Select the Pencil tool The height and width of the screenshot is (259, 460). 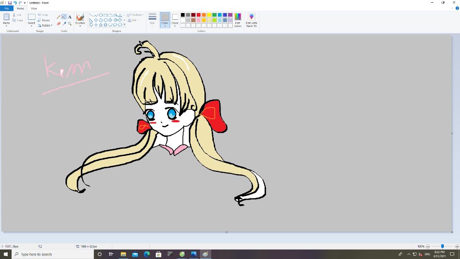tap(58, 17)
